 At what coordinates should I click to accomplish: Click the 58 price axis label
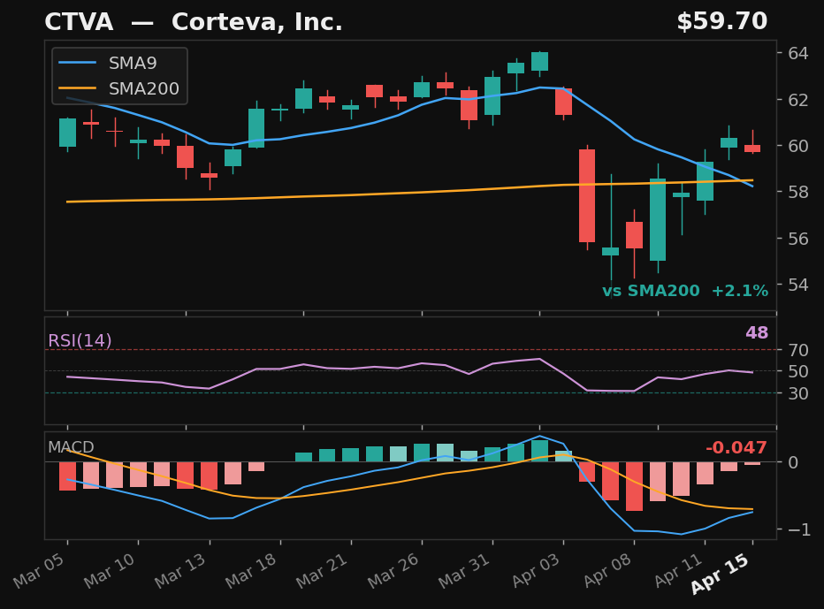click(797, 192)
